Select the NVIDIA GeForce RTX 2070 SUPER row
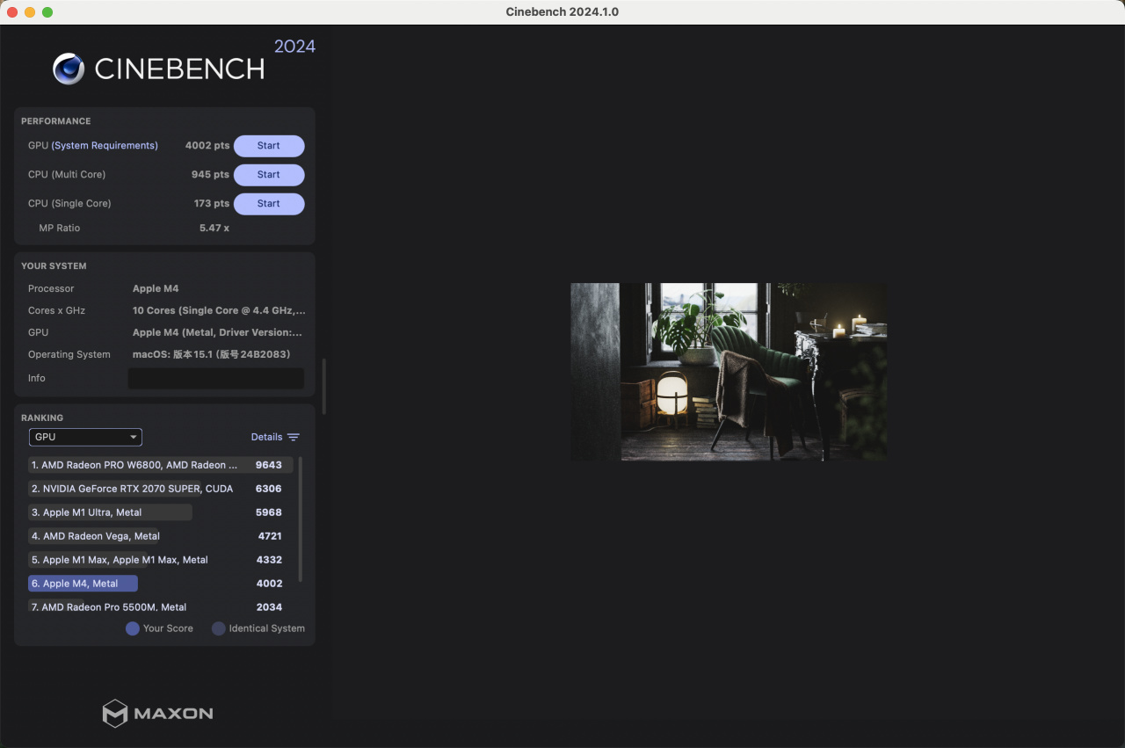Viewport: 1125px width, 748px height. [161, 489]
